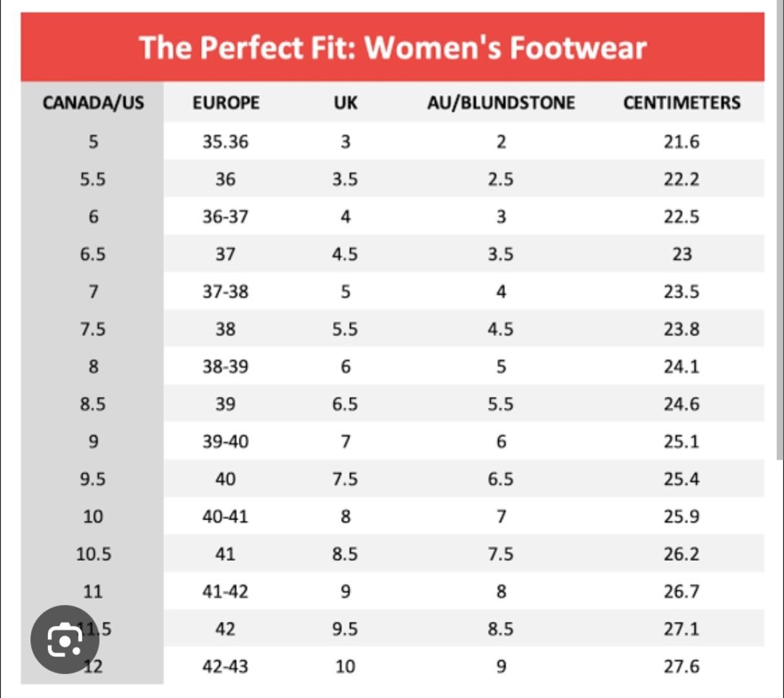Click Canada/US size 10.5
Screen dimensions: 784x698
tap(93, 554)
